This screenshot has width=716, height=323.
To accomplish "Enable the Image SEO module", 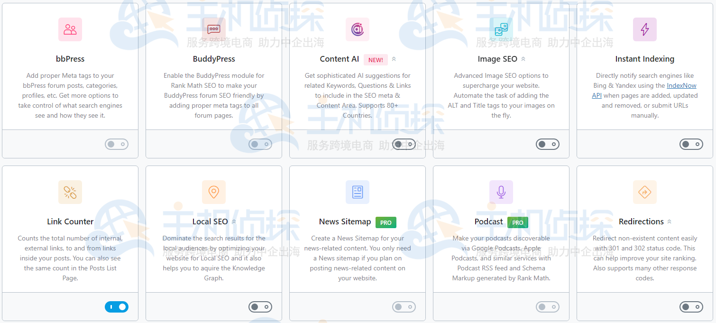I will point(548,144).
